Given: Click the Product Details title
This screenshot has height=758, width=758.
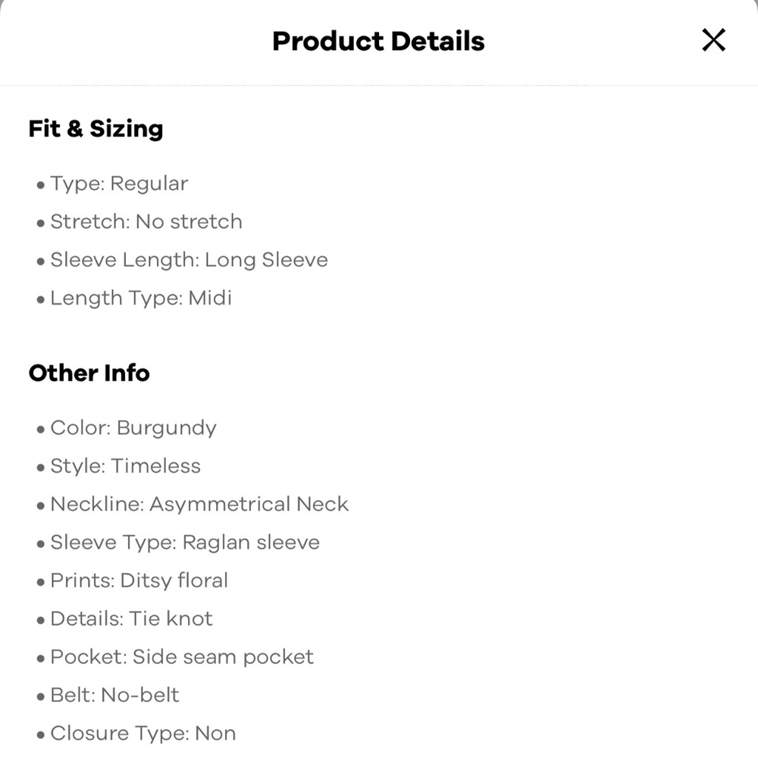Looking at the screenshot, I should [378, 41].
